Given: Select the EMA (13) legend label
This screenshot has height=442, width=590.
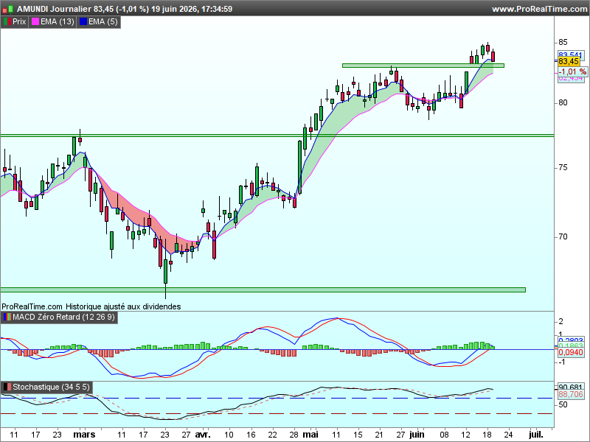Looking at the screenshot, I should point(58,22).
